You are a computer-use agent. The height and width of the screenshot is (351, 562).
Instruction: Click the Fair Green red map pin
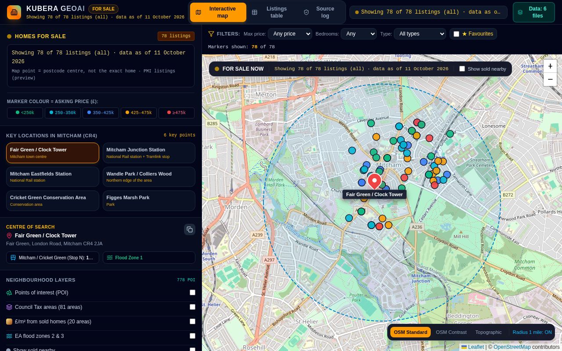pos(374,181)
